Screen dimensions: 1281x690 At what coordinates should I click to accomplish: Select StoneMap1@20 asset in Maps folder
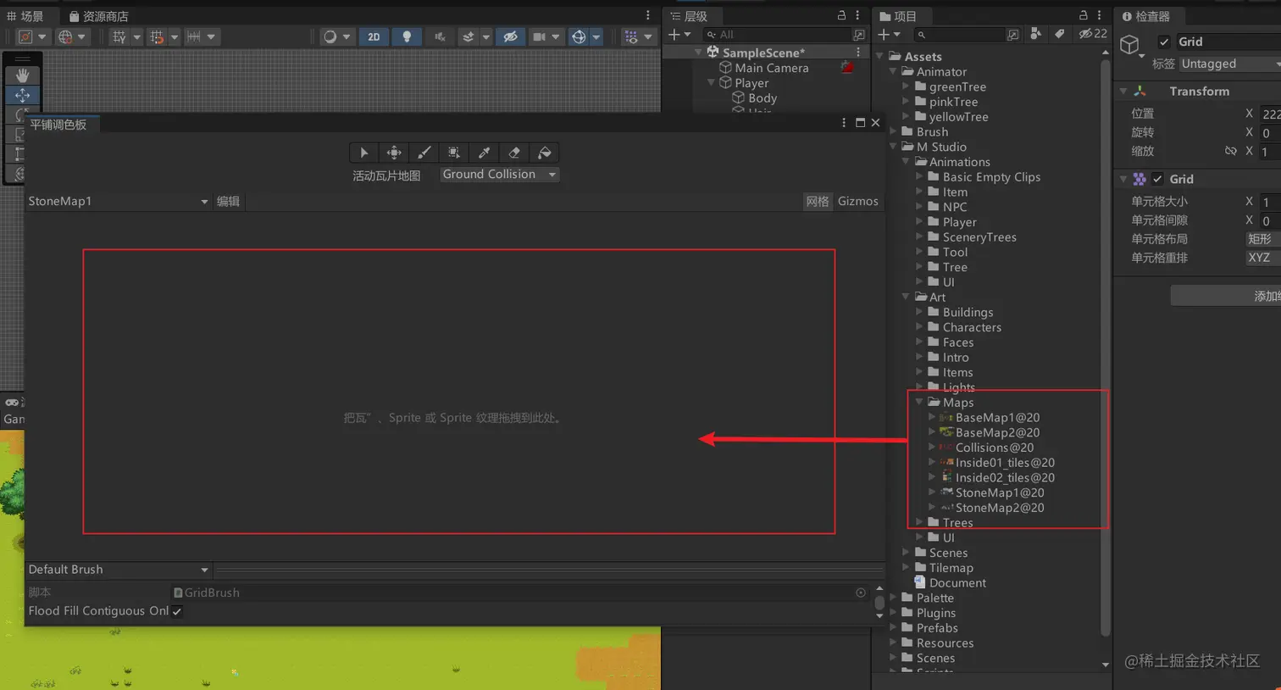pyautogui.click(x=1000, y=492)
